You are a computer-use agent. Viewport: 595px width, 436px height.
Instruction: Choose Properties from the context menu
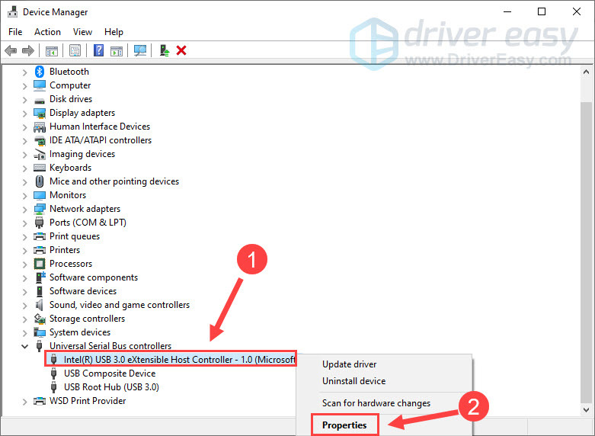pyautogui.click(x=344, y=425)
